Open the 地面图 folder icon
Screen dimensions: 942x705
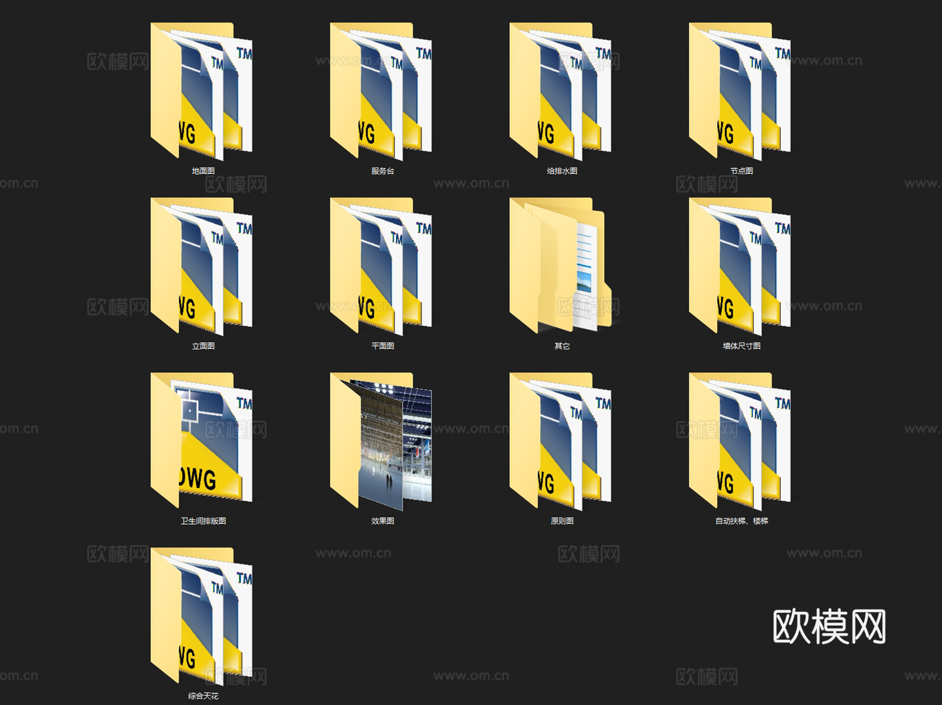click(x=201, y=91)
